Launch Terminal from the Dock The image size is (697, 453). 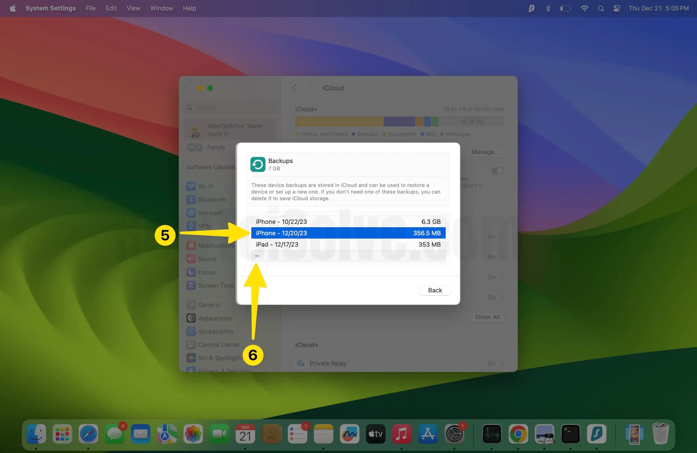click(570, 434)
